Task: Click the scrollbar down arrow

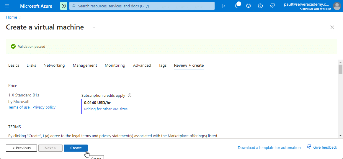Action: pyautogui.click(x=341, y=135)
